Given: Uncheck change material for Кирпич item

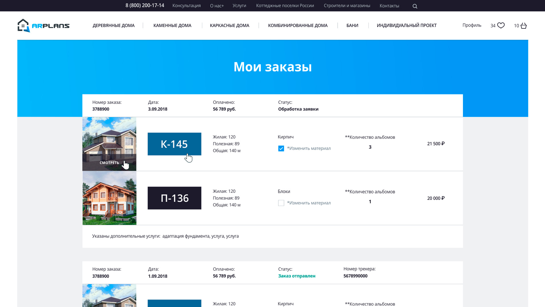Looking at the screenshot, I should (281, 148).
